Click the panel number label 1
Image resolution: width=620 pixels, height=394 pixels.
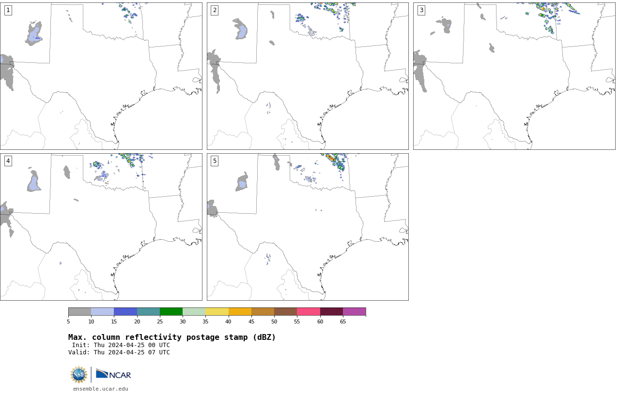pos(8,10)
